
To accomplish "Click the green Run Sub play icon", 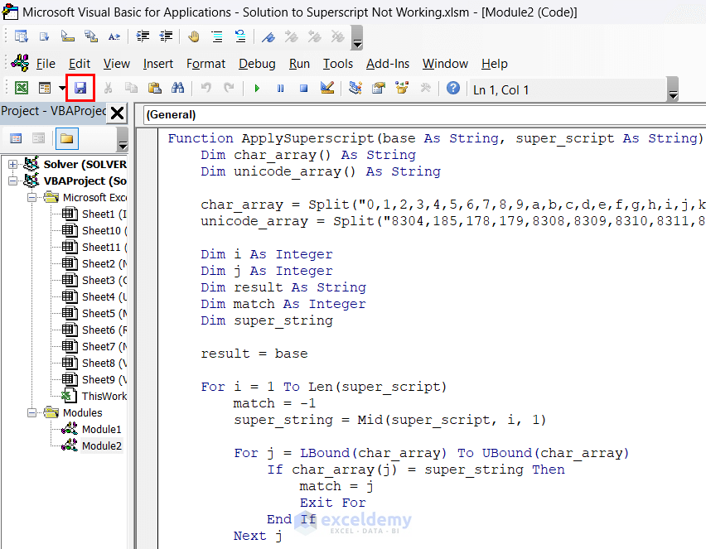I will pyautogui.click(x=257, y=89).
